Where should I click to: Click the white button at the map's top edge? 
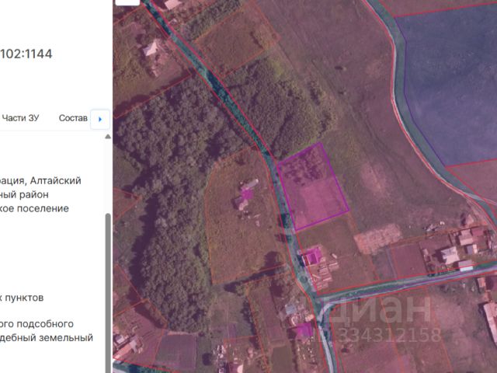[127, 2]
